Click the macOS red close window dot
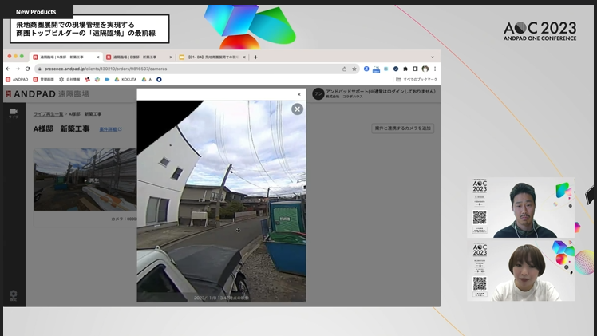The height and width of the screenshot is (336, 597). [10, 57]
